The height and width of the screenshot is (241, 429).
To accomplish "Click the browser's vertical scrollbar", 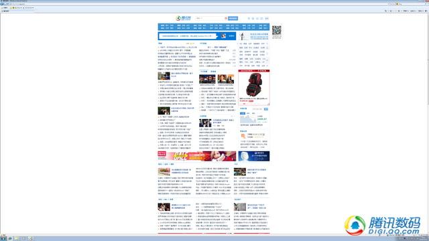I will click(x=428, y=123).
